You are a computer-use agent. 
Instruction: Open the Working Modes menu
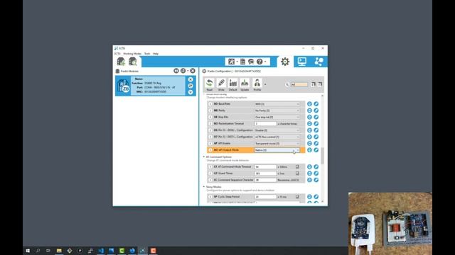(x=132, y=54)
